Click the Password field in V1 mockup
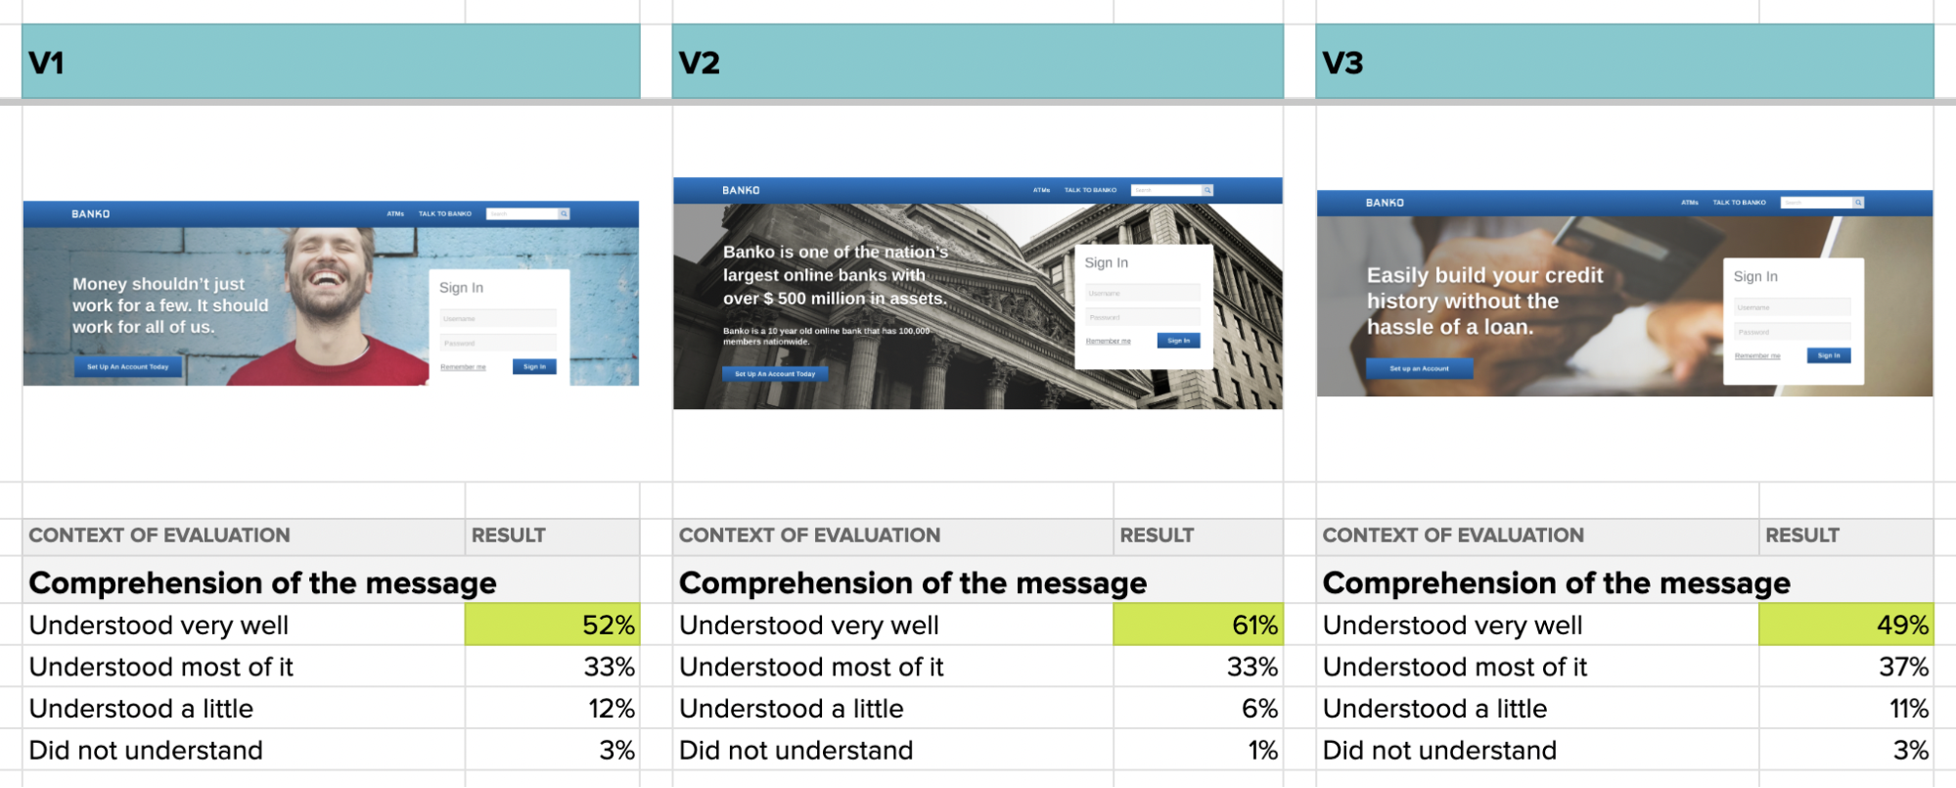Image resolution: width=1956 pixels, height=788 pixels. (x=498, y=343)
